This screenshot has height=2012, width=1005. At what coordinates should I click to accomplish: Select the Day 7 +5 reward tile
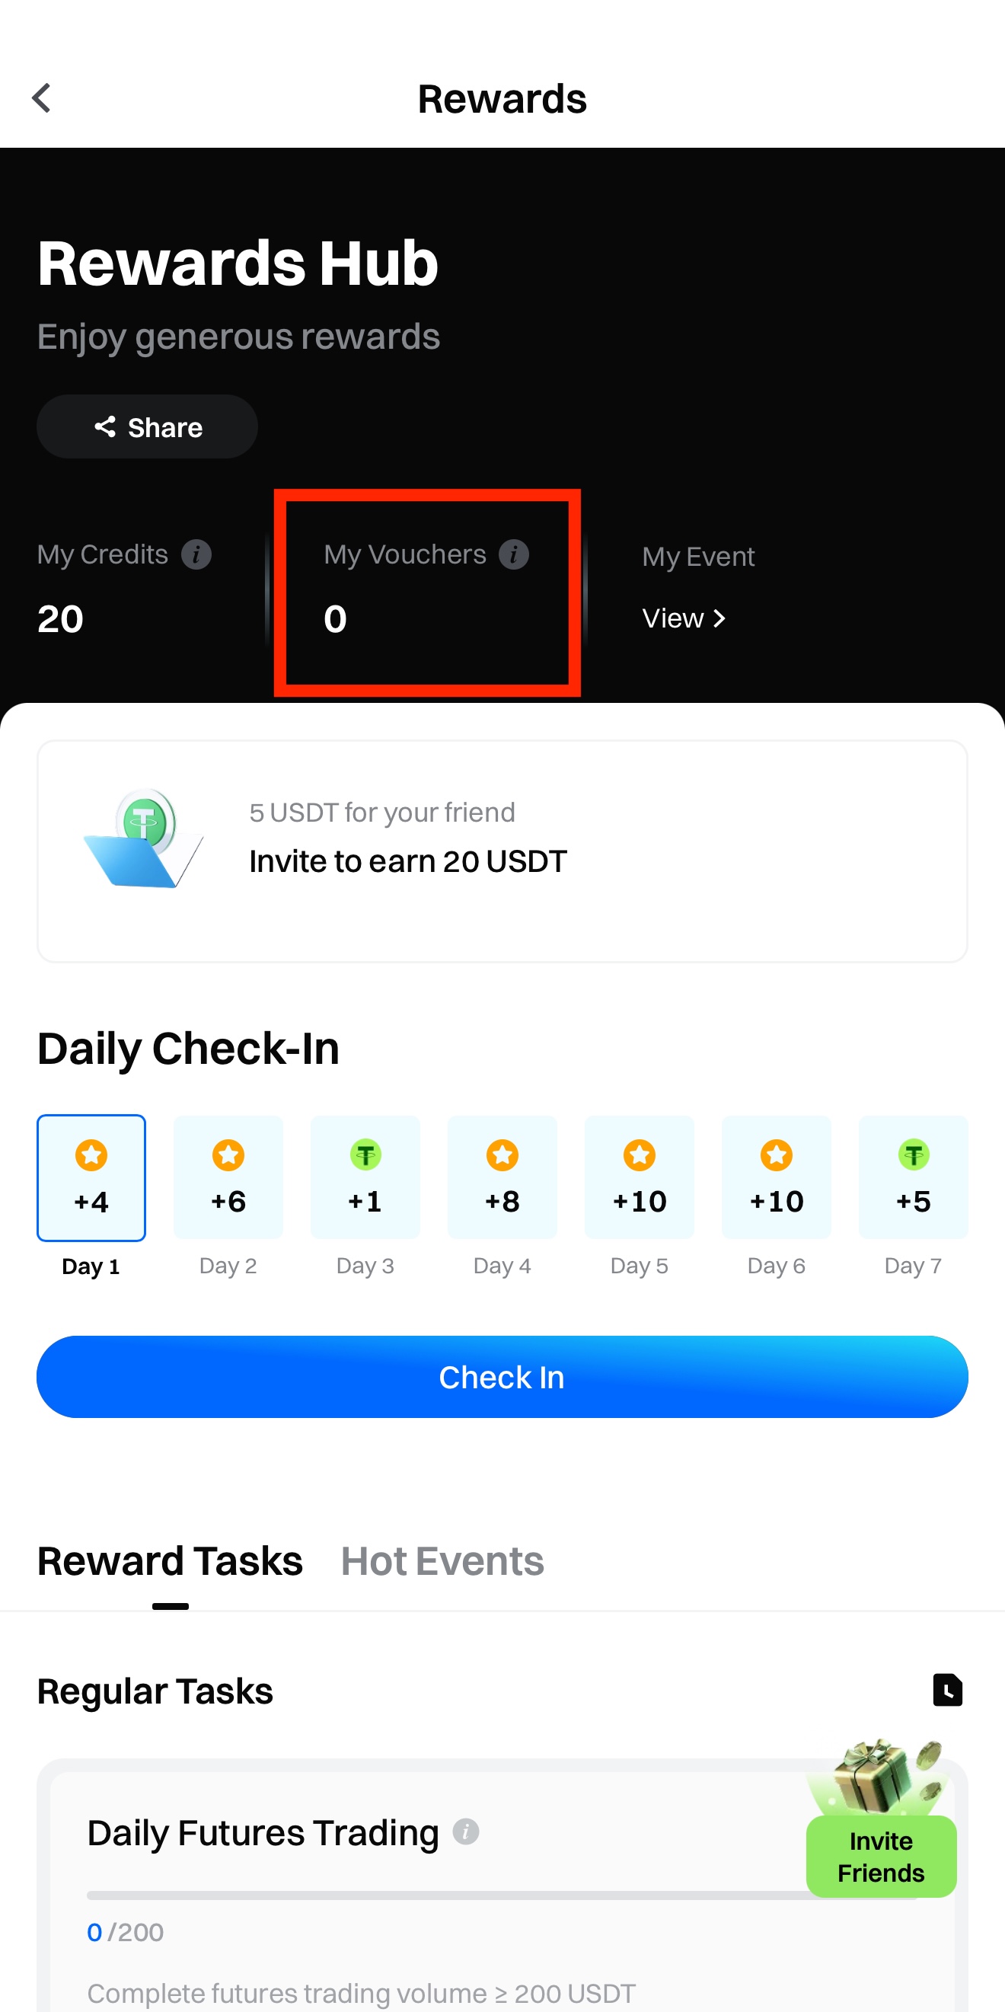tap(913, 1178)
